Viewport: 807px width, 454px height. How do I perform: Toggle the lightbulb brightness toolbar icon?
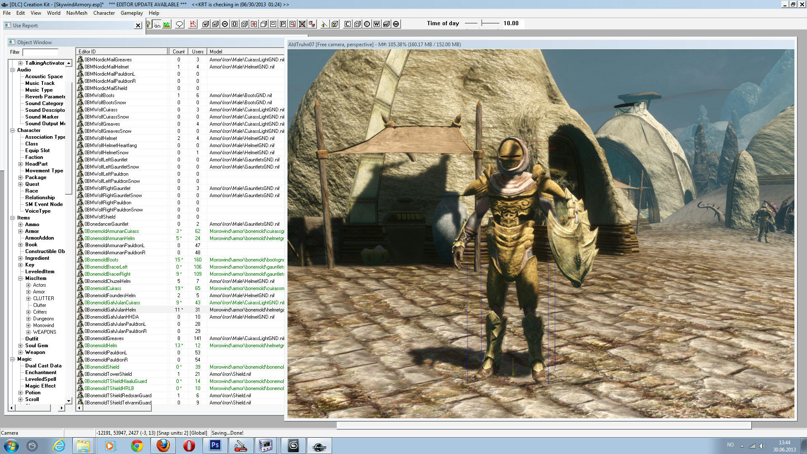(148, 24)
